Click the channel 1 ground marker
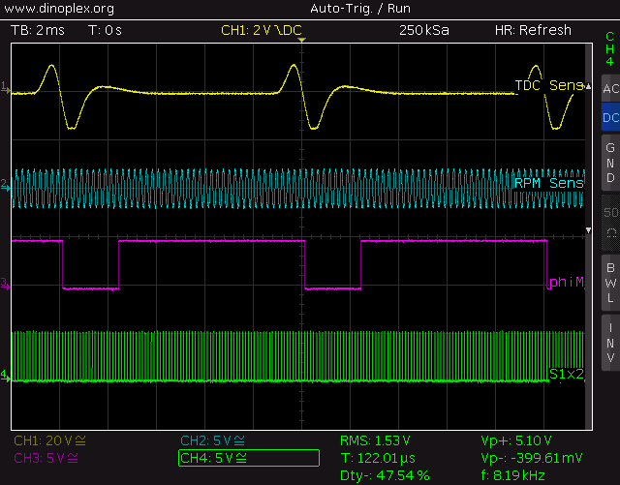The image size is (620, 485). point(6,89)
